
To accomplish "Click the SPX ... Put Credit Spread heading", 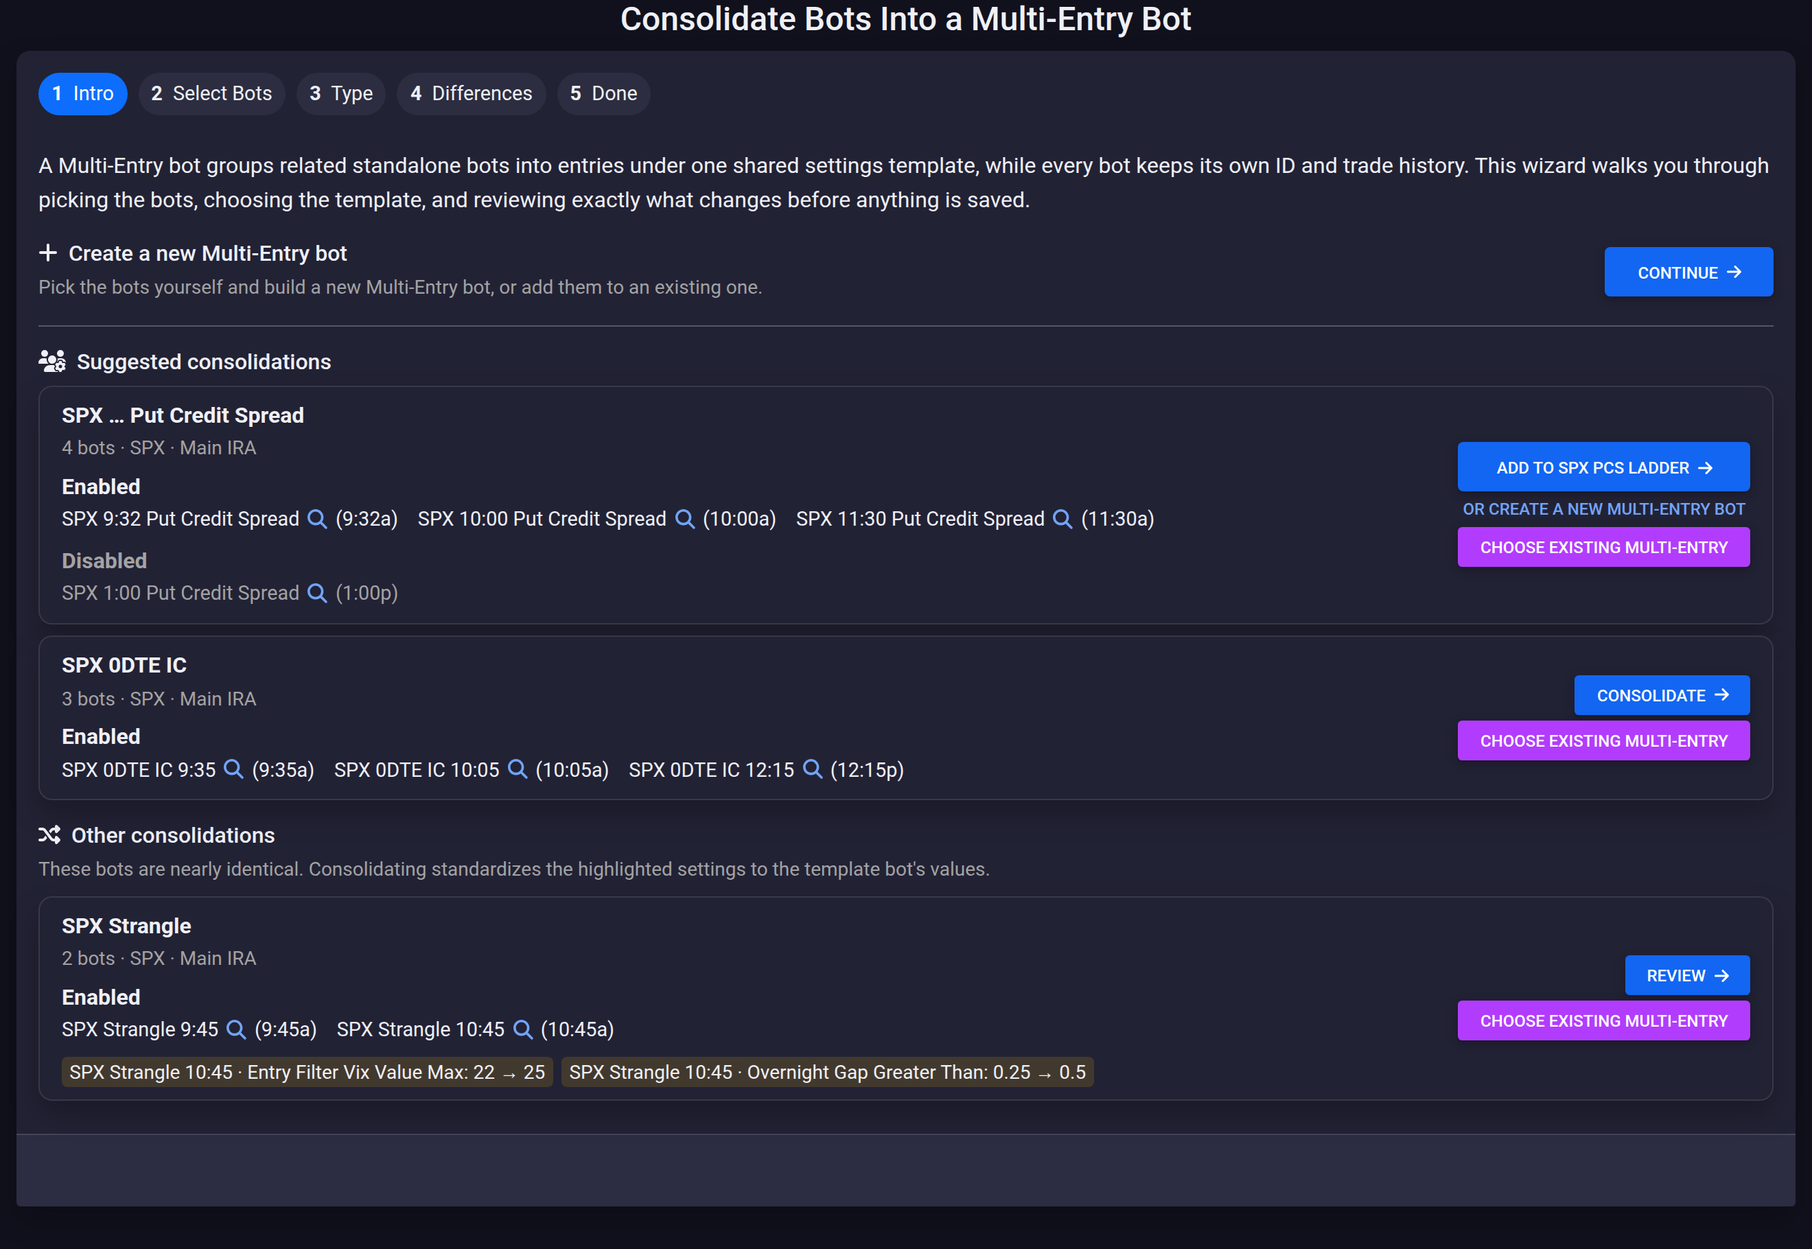I will click(x=183, y=416).
